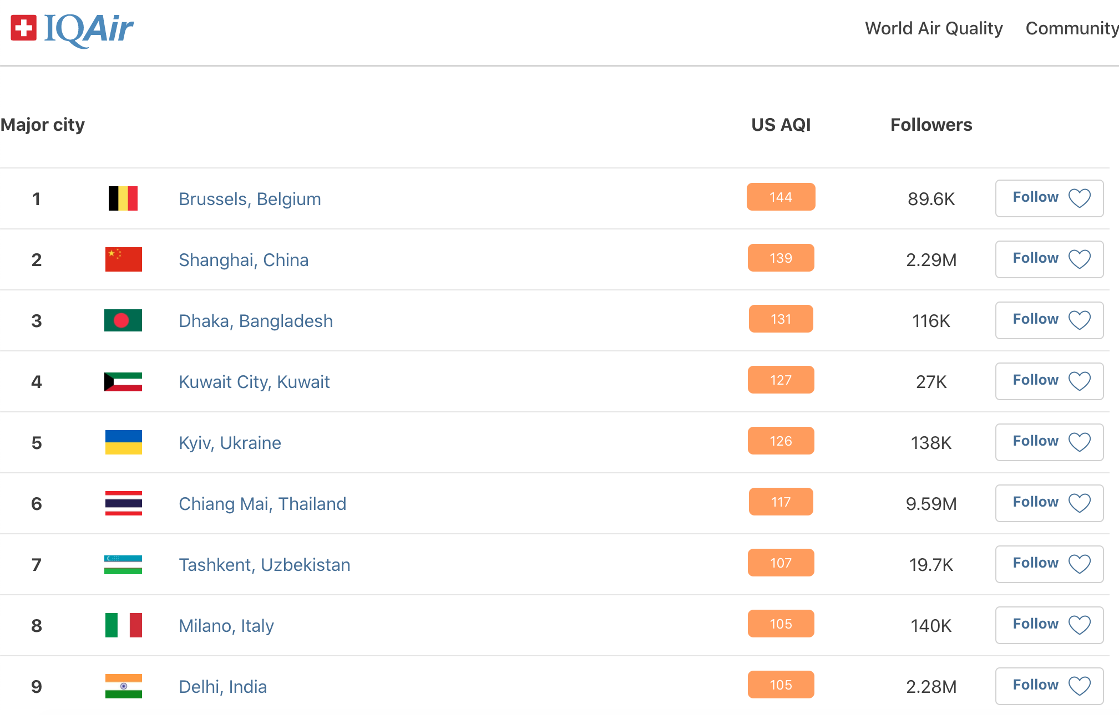Toggle Follow for Delhi, India
Viewport: 1119px width, 715px height.
(1049, 686)
